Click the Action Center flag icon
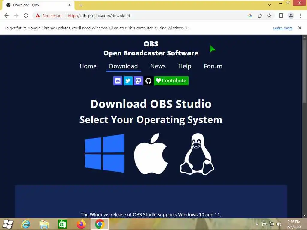307x230 pixels. click(x=264, y=224)
